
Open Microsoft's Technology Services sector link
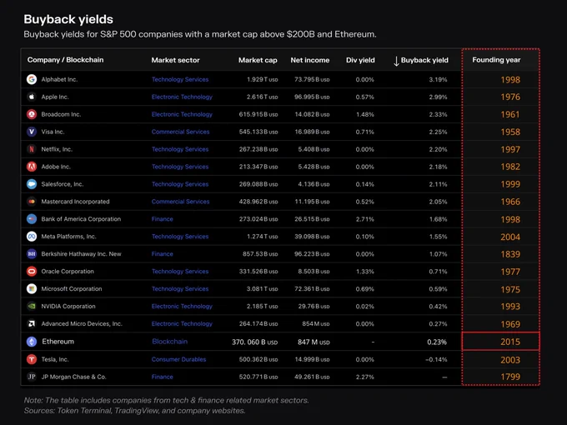[x=180, y=289]
